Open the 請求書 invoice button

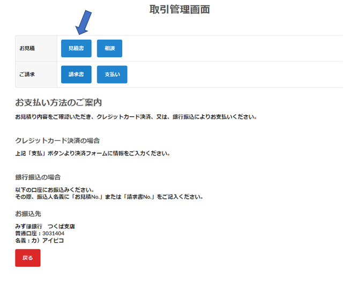click(76, 75)
